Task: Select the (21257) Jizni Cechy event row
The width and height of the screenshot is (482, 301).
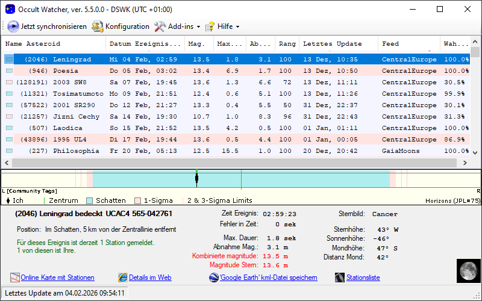Action: coord(237,117)
